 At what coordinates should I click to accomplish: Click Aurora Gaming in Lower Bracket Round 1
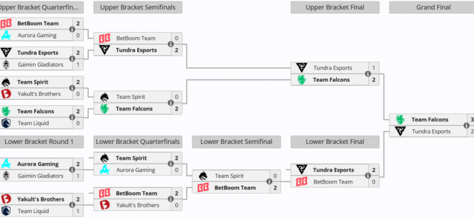click(x=38, y=164)
